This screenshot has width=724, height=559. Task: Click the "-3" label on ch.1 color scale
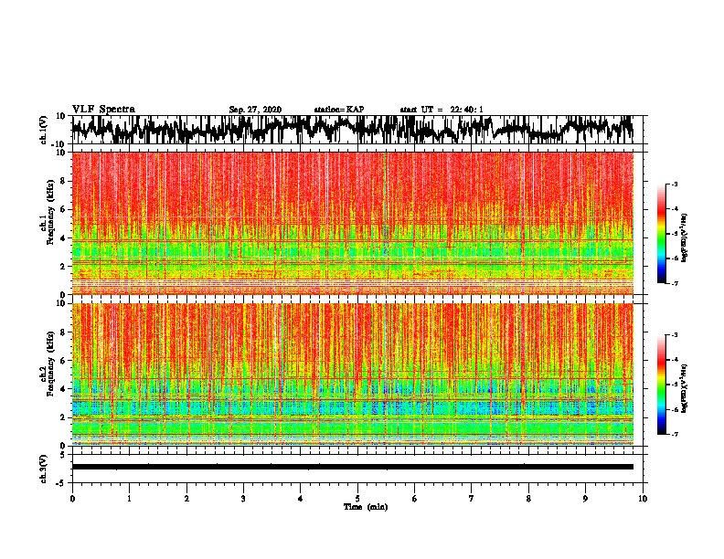click(674, 184)
